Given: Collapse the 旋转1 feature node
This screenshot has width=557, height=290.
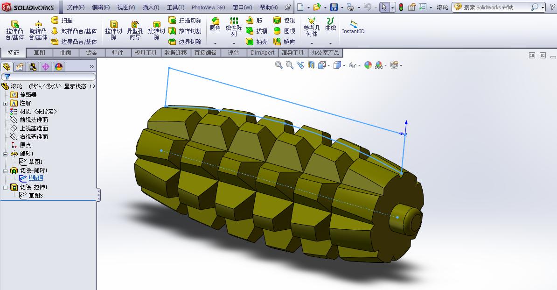Looking at the screenshot, I should (5, 154).
